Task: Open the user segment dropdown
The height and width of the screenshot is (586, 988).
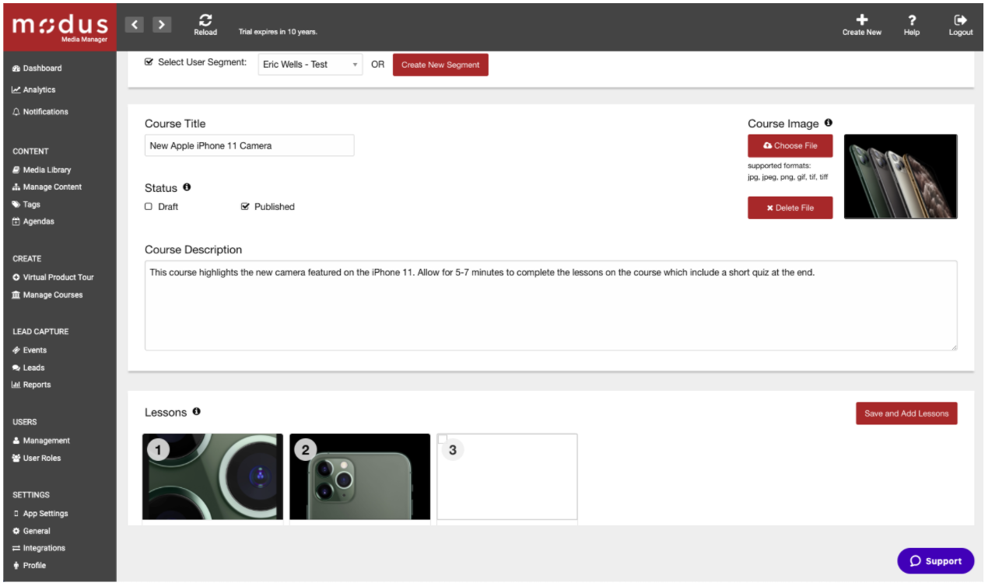Action: (x=310, y=64)
